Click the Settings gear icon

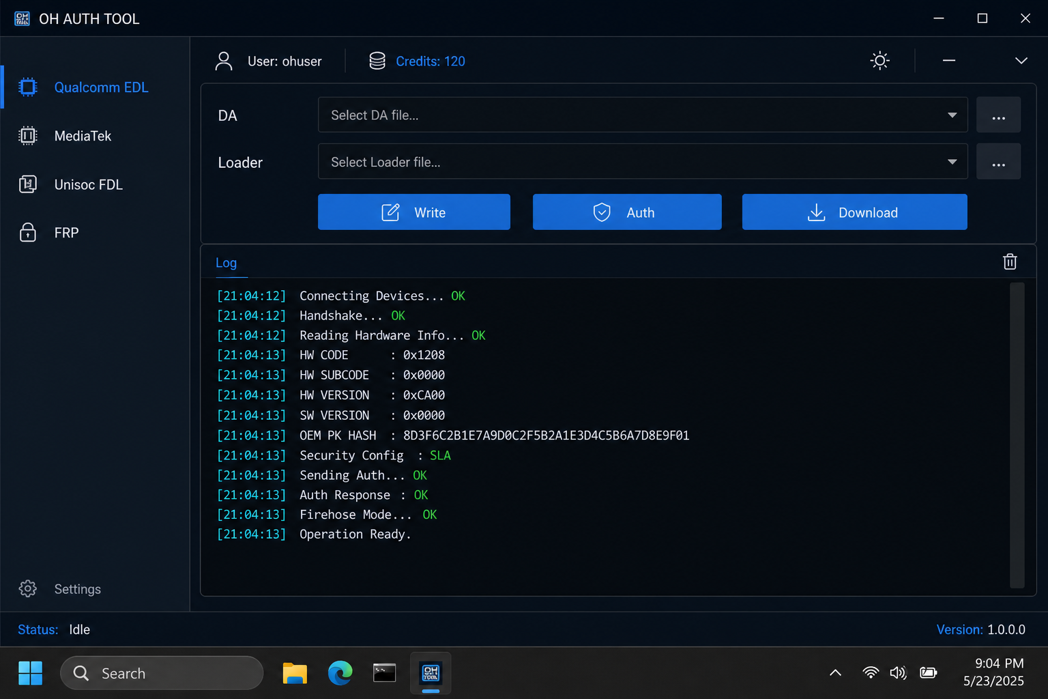tap(28, 588)
